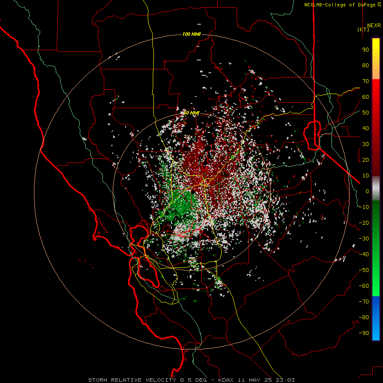Click the positive 40 knots scale label

tap(366, 129)
